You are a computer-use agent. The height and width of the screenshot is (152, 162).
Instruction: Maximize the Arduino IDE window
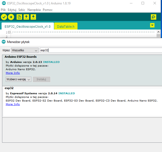point(143,3)
